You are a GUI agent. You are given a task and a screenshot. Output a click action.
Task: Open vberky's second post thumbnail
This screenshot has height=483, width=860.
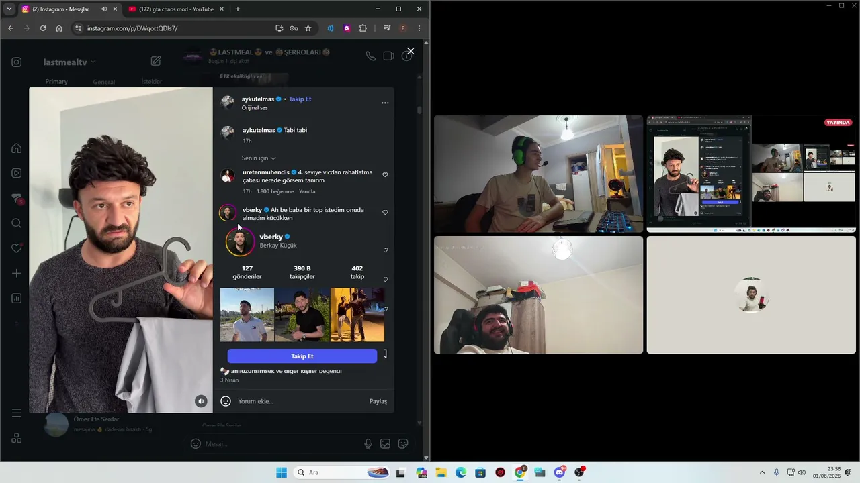pos(302,315)
